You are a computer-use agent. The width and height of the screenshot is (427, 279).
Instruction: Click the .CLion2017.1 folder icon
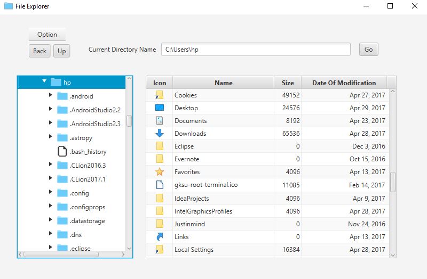pos(62,179)
